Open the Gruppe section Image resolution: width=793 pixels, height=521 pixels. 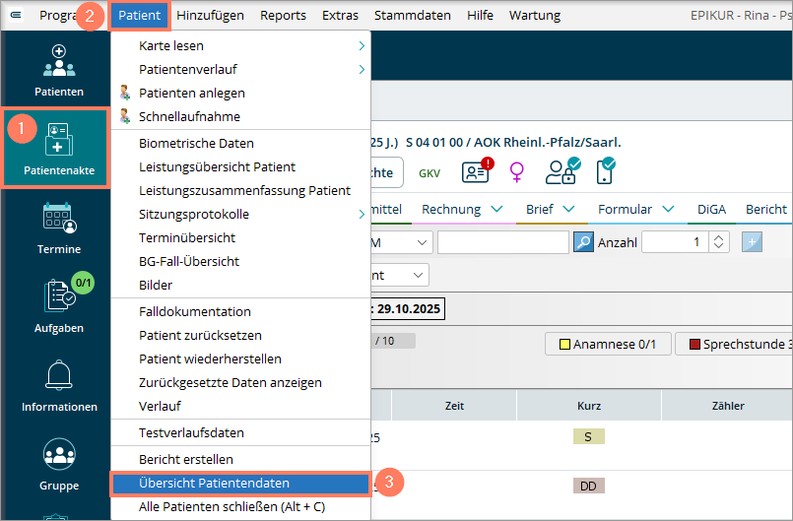59,464
